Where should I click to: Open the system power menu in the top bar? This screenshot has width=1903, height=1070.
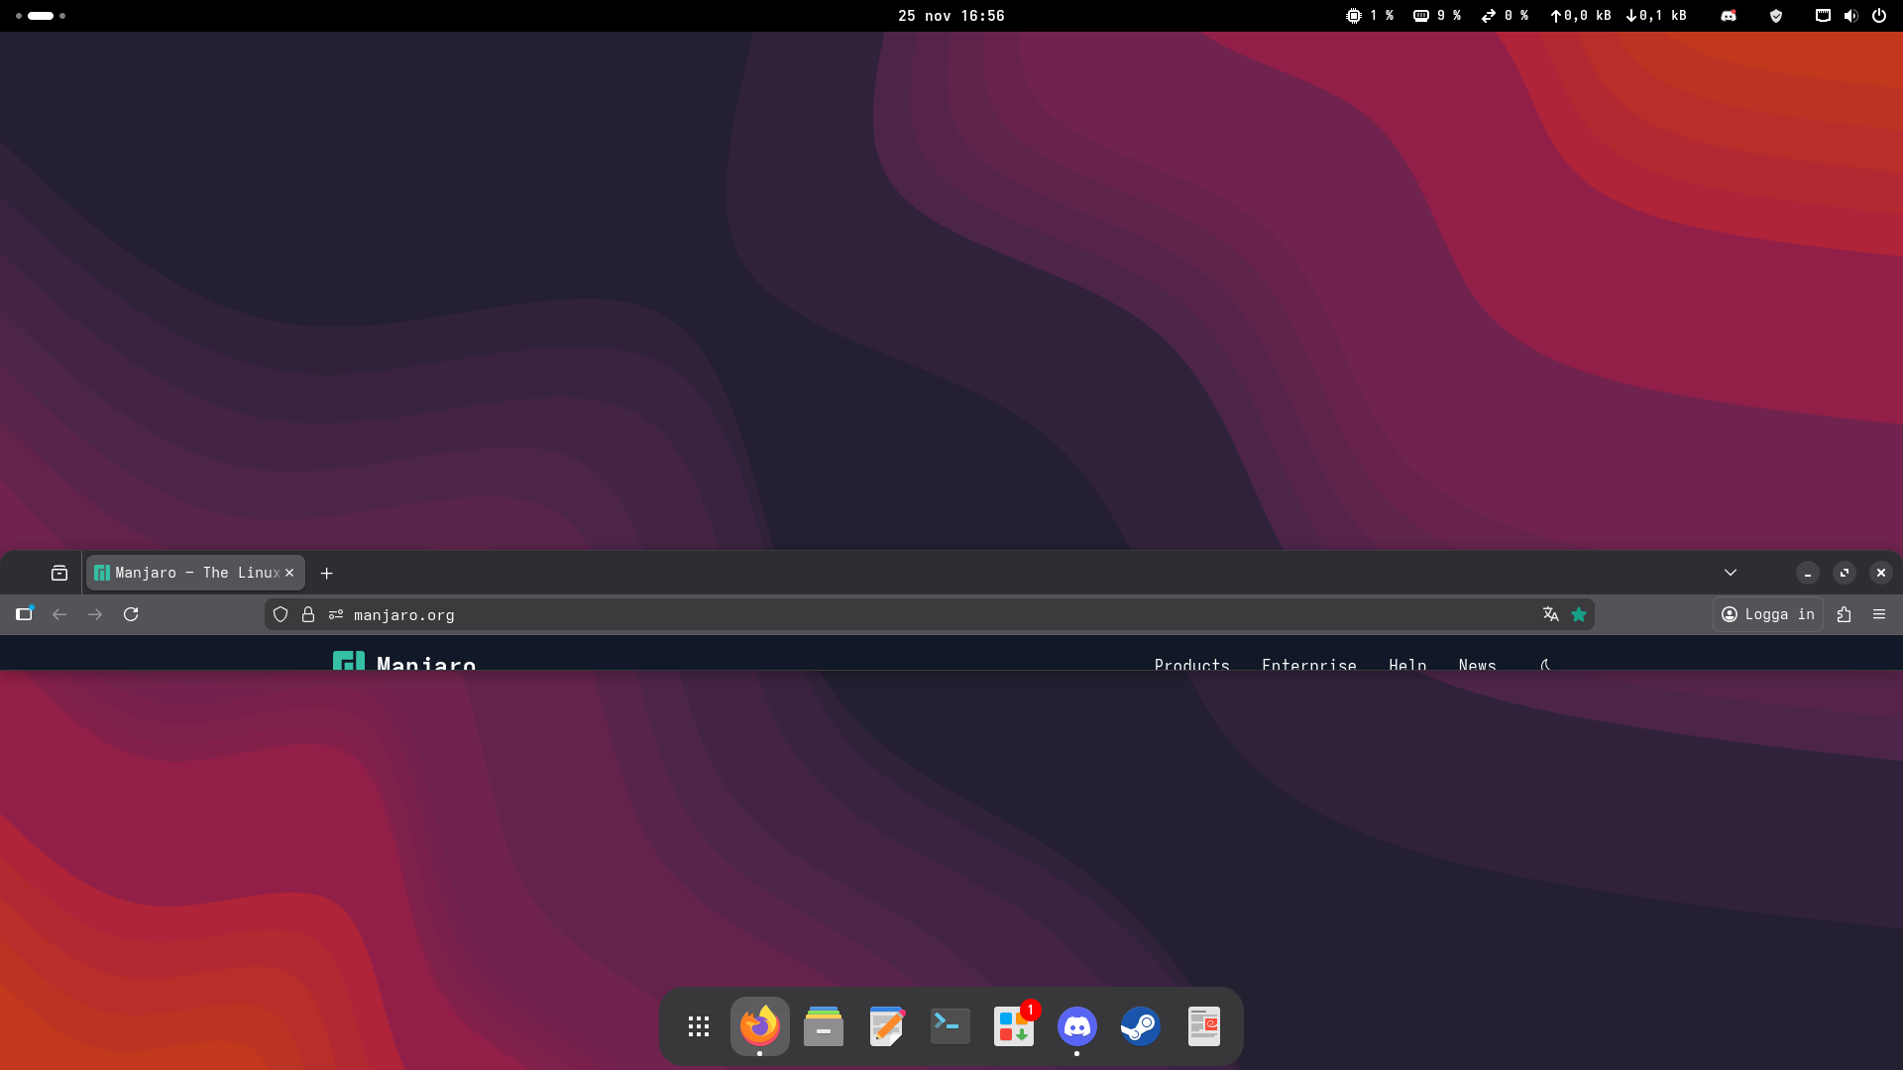click(x=1879, y=16)
